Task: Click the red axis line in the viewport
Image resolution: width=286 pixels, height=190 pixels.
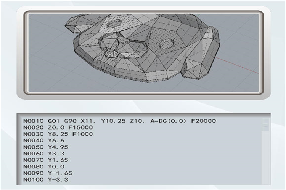Action: [x=244, y=67]
